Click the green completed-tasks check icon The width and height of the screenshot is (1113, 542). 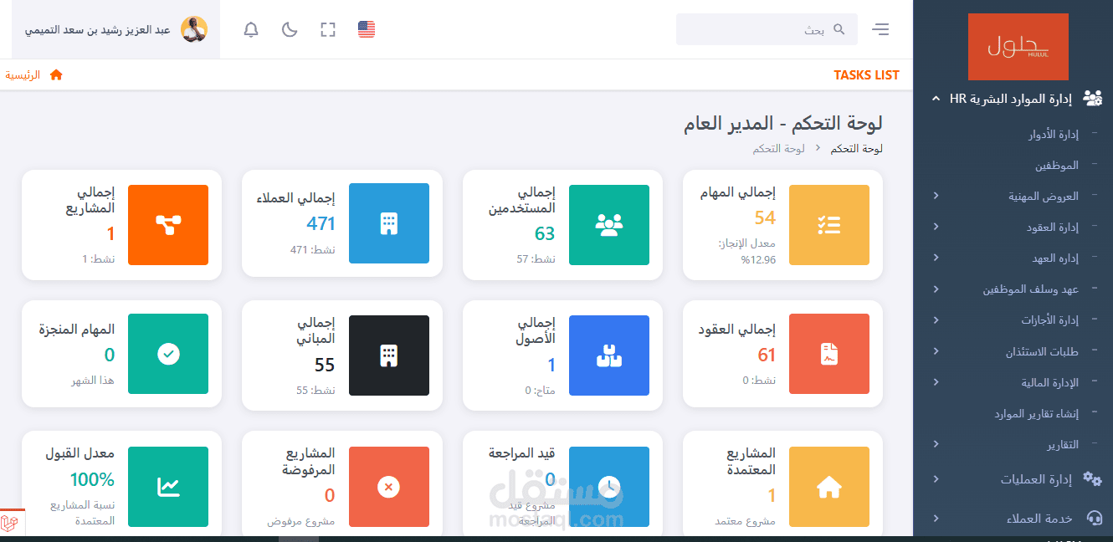[x=168, y=354]
